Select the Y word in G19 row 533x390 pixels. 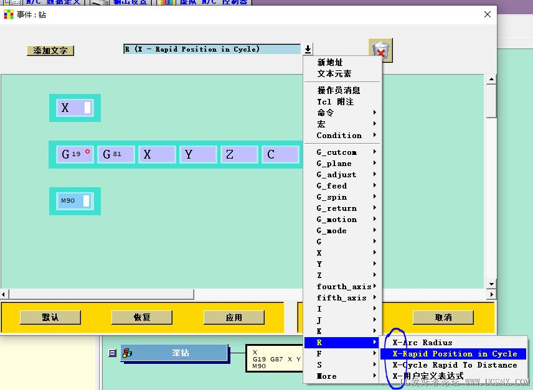(x=198, y=154)
